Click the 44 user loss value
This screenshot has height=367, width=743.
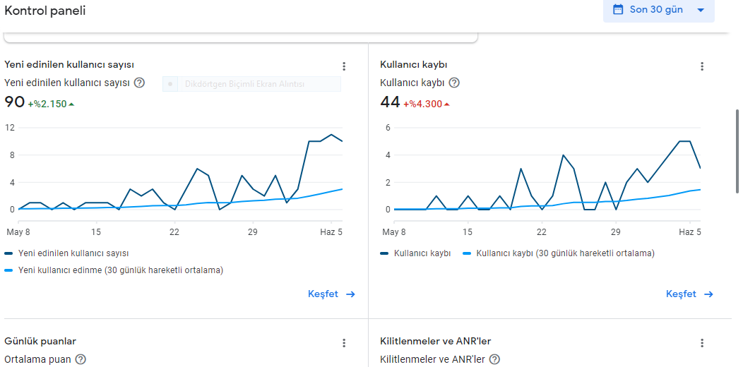point(390,102)
